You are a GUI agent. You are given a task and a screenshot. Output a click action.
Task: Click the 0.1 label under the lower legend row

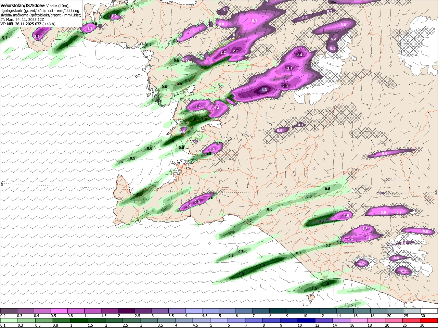click(x=3, y=325)
